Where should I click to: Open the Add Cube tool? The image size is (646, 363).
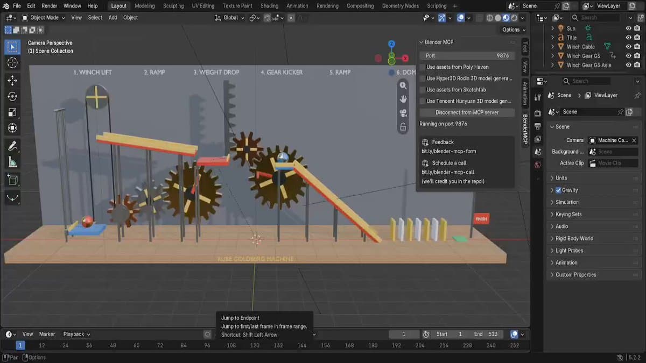[x=12, y=180]
